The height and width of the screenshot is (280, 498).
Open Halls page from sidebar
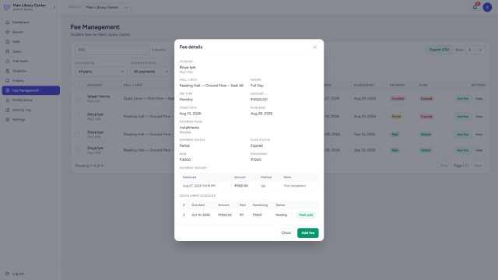[31, 41]
